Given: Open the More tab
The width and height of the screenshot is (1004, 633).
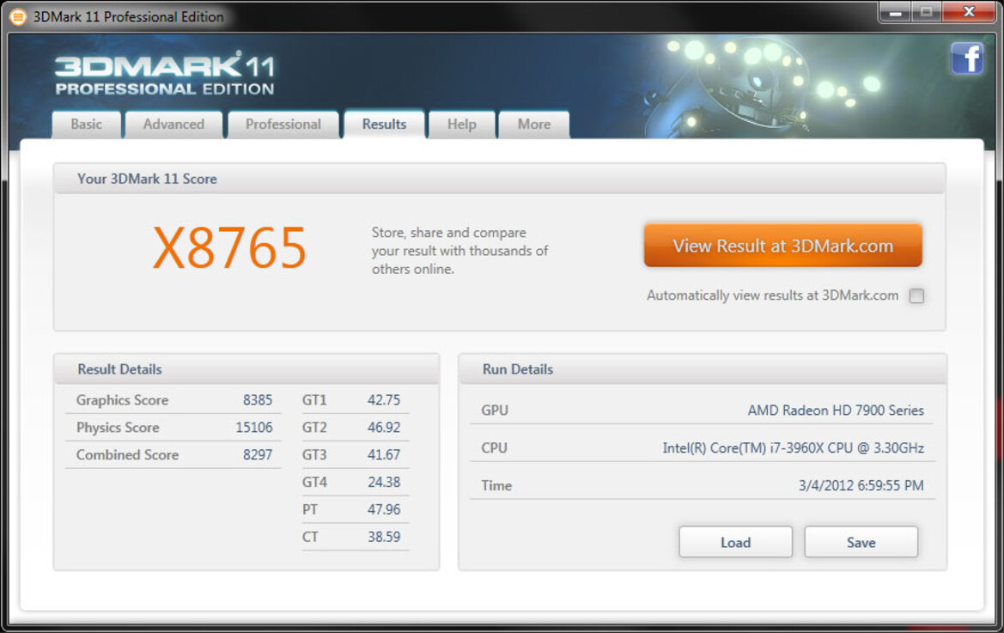Looking at the screenshot, I should [534, 125].
